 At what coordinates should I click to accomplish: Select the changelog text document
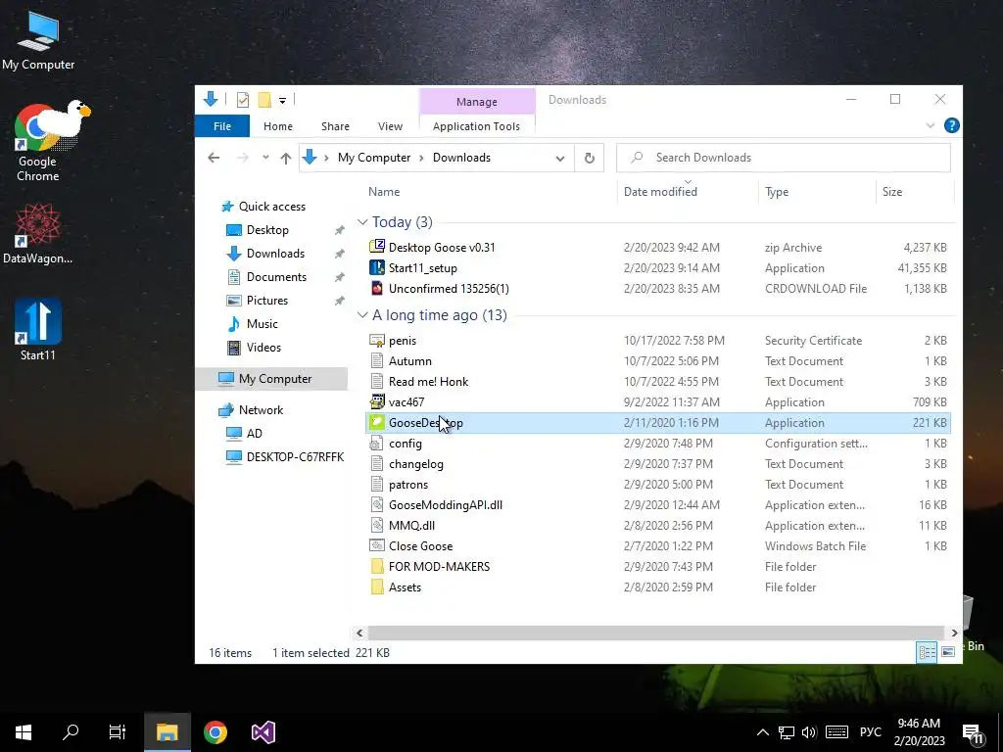click(415, 464)
